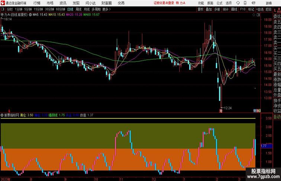Viewport: 281px width, 181px height.
Task: Open 多周期 multi-period view
Action: [96, 9]
